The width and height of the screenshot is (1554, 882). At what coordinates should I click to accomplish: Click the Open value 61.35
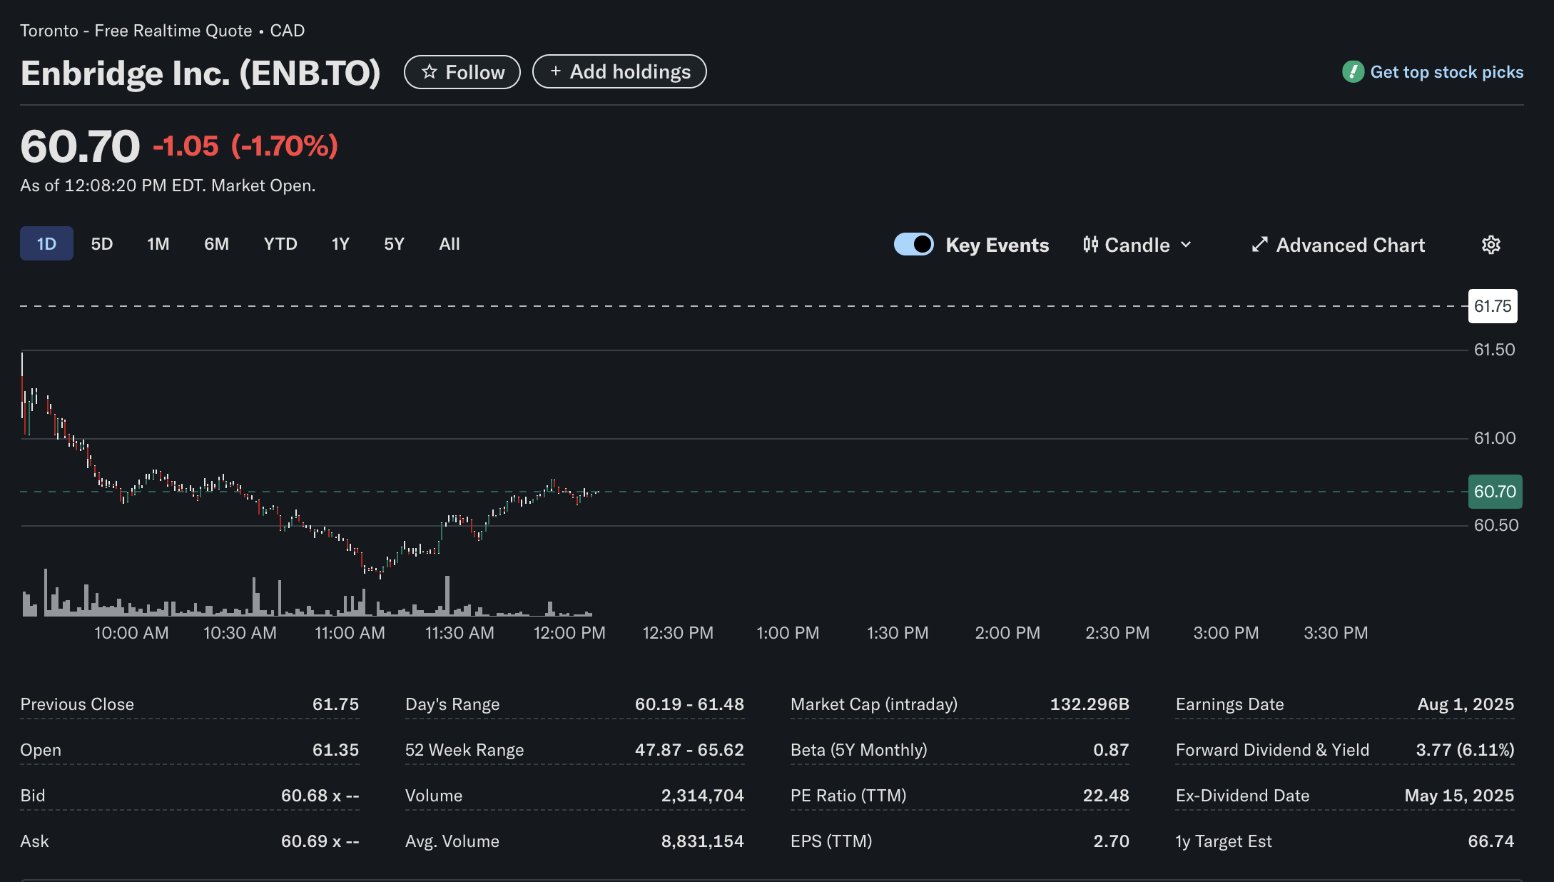tap(336, 750)
